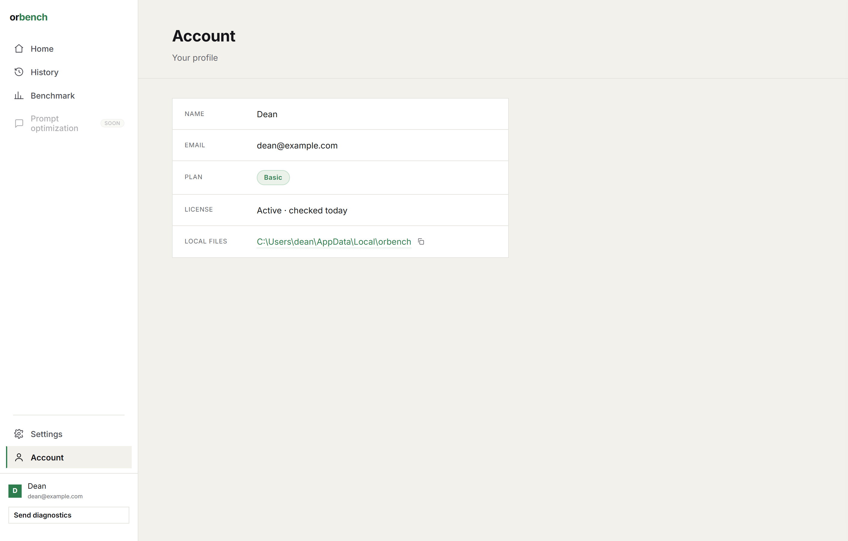Viewport: 848px width, 541px height.
Task: Click the Home house icon
Action: [x=19, y=49]
